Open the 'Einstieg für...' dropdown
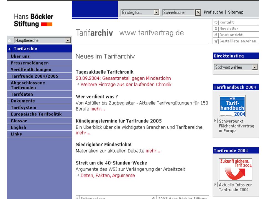 pyautogui.click(x=140, y=12)
